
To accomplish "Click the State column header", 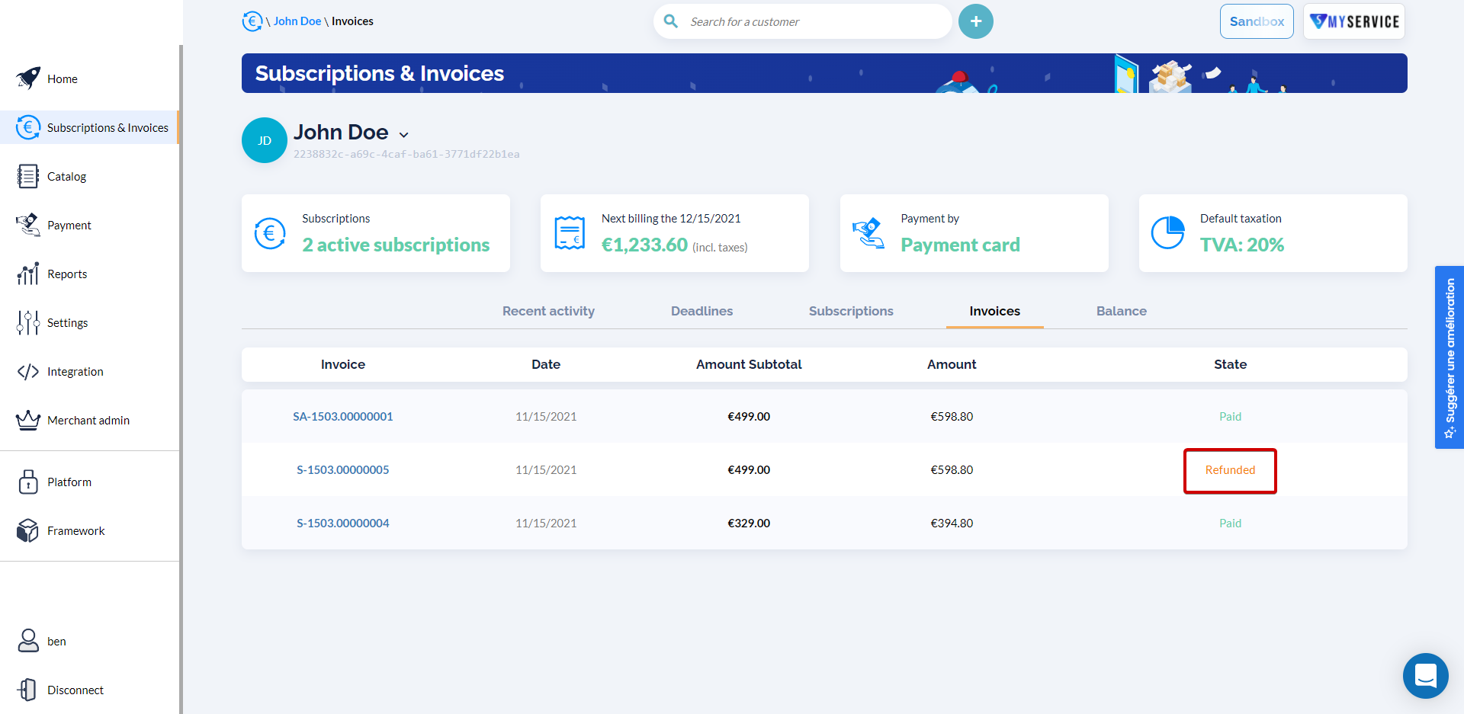I will (1230, 364).
